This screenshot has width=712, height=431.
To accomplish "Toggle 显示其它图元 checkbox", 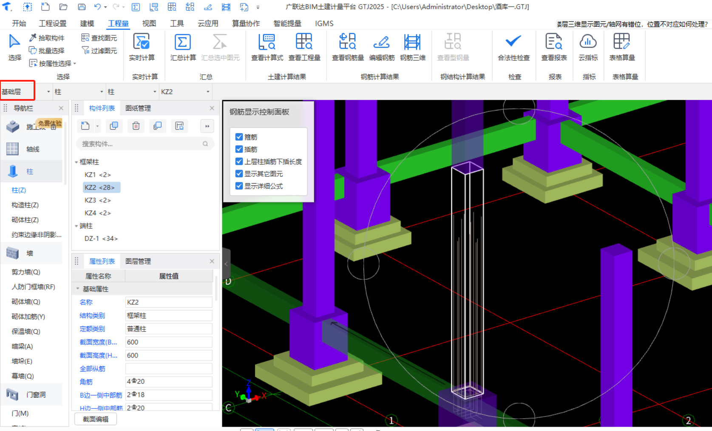I will (x=239, y=174).
